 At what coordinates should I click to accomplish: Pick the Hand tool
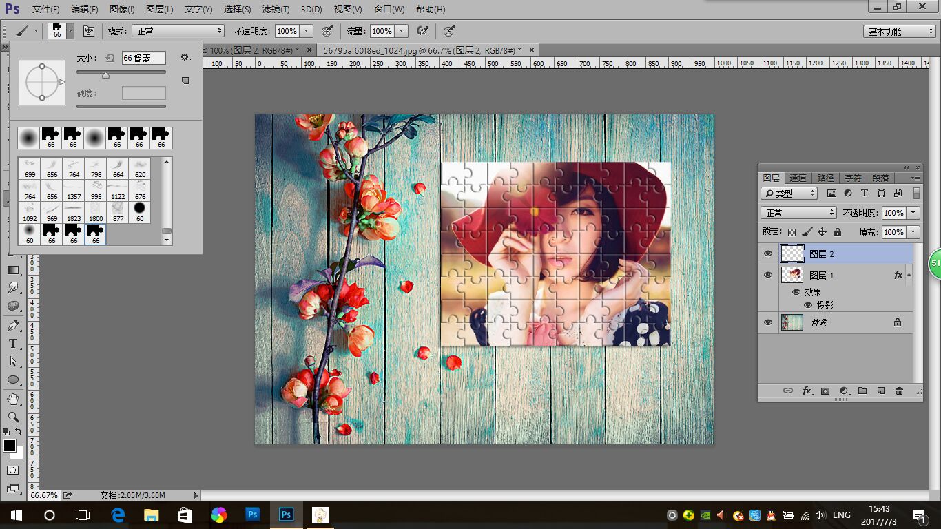[12, 399]
